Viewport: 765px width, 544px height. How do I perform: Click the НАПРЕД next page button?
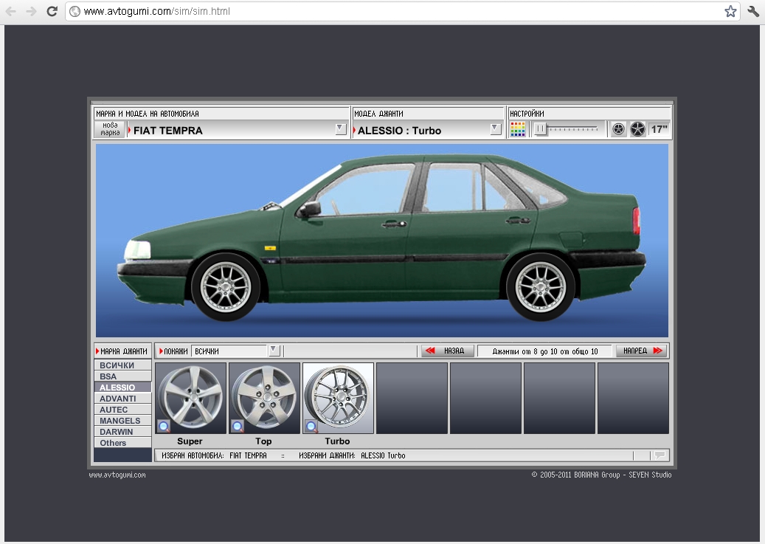(641, 351)
